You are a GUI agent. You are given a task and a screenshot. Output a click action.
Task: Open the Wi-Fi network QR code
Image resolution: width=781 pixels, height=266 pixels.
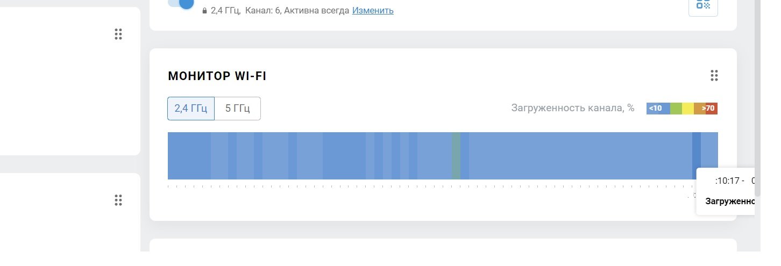click(x=703, y=5)
